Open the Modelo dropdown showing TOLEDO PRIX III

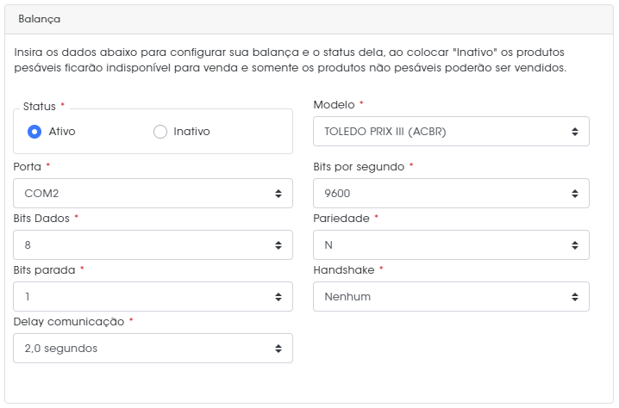[451, 132]
